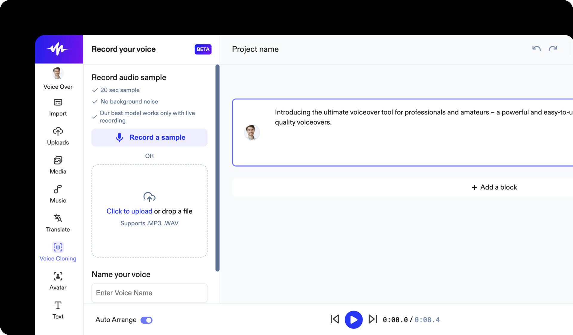The image size is (573, 335).
Task: Open the Voice Over section
Action: [58, 79]
